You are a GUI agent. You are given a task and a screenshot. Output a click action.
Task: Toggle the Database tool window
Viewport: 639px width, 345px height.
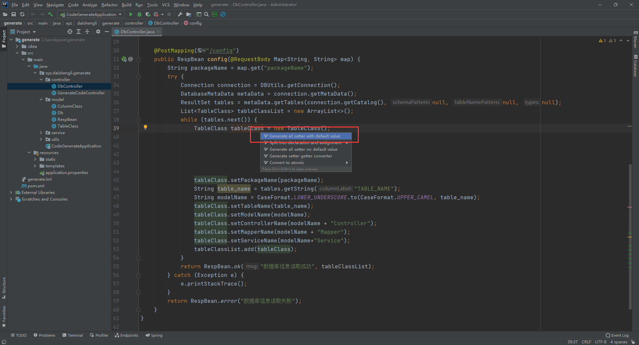635,65
